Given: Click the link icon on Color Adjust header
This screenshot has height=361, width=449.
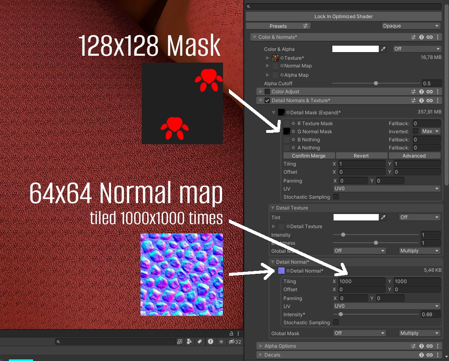Looking at the screenshot, I should point(430,92).
